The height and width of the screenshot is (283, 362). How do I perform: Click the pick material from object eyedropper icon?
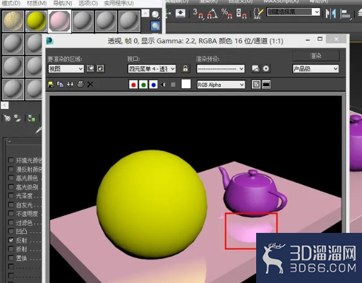[39, 130]
